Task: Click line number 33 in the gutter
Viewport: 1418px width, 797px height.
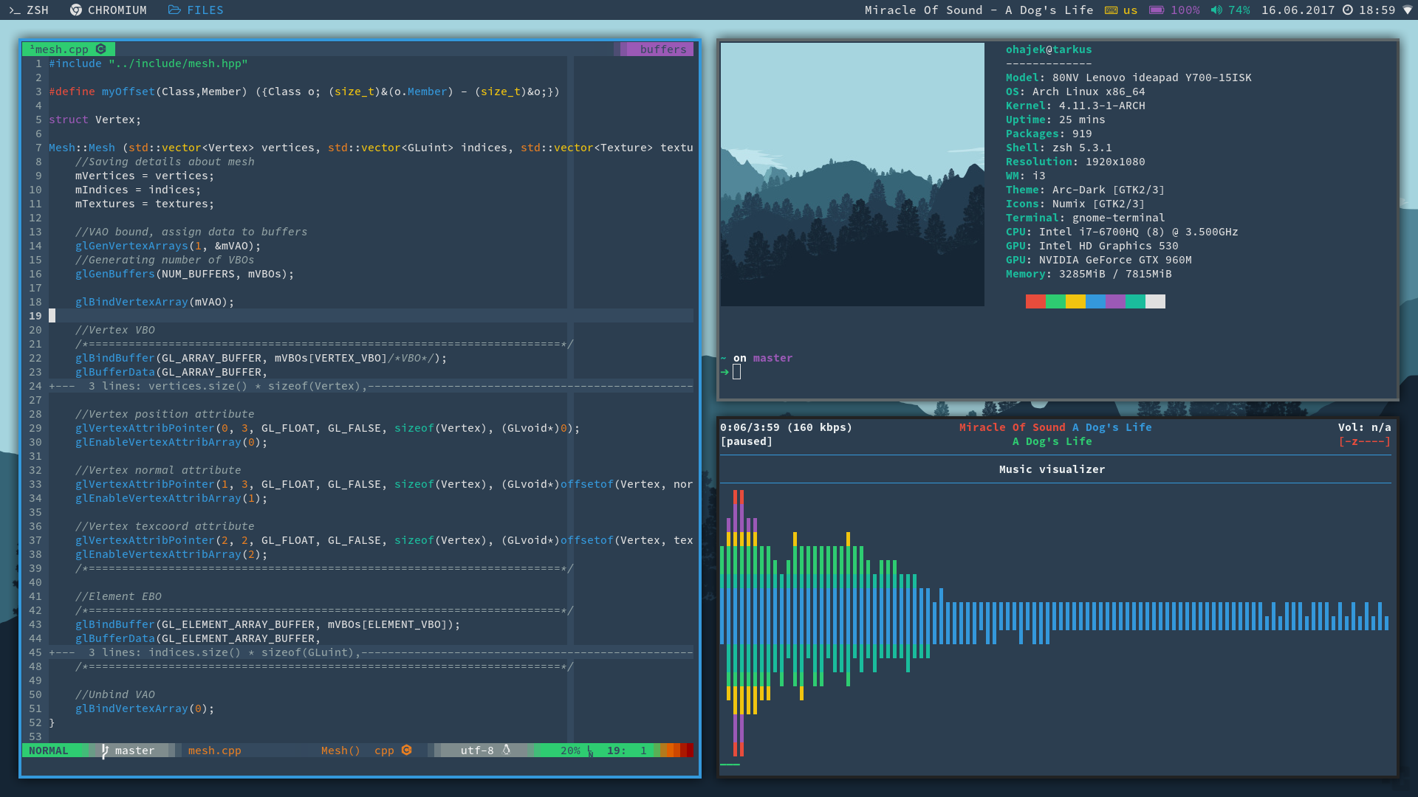Action: 35,484
